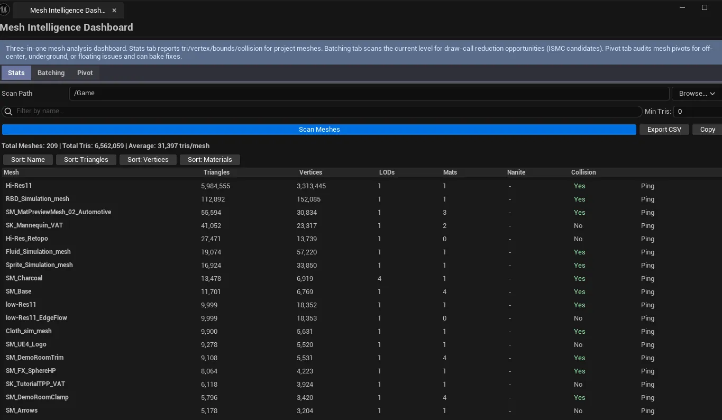This screenshot has width=722, height=420.
Task: Click the Filter by name search field
Action: pyautogui.click(x=322, y=112)
